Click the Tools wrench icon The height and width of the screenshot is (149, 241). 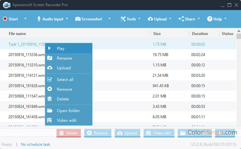click(x=123, y=19)
